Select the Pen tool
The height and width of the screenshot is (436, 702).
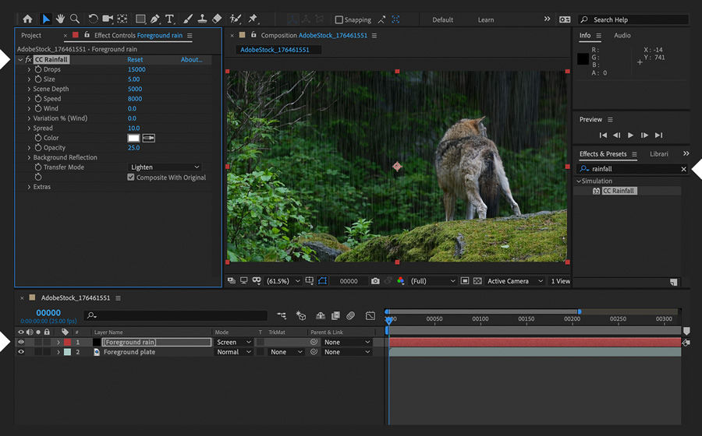[x=155, y=19]
